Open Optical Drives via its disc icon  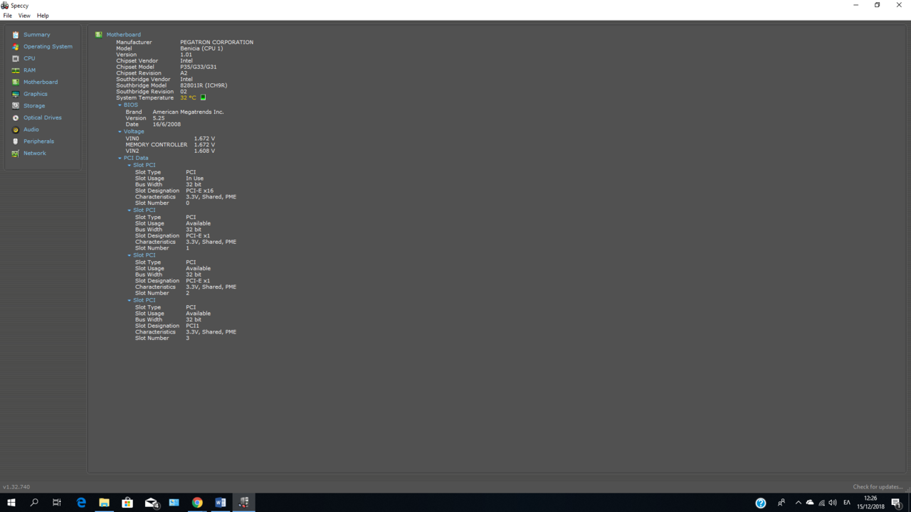[16, 118]
